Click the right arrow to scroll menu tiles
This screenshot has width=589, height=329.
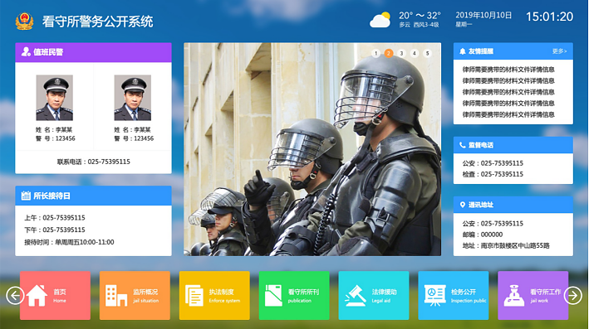pyautogui.click(x=573, y=296)
